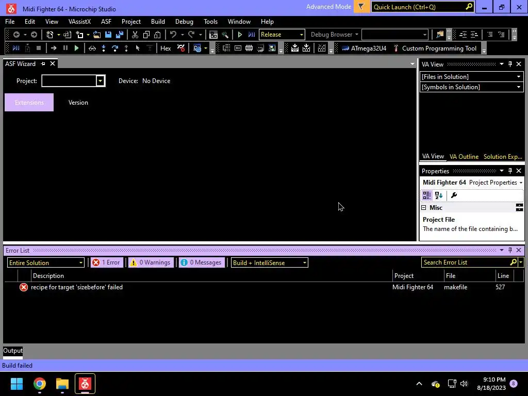The image size is (528, 396).
Task: Click the Save All double-disk icon
Action: (120, 35)
